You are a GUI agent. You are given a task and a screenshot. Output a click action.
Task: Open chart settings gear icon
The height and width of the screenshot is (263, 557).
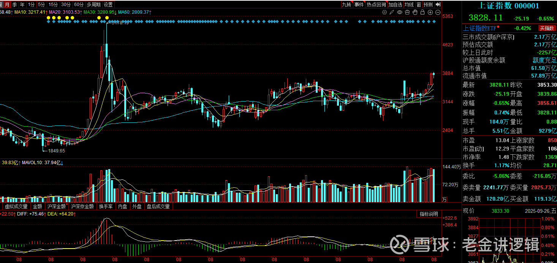(385, 12)
